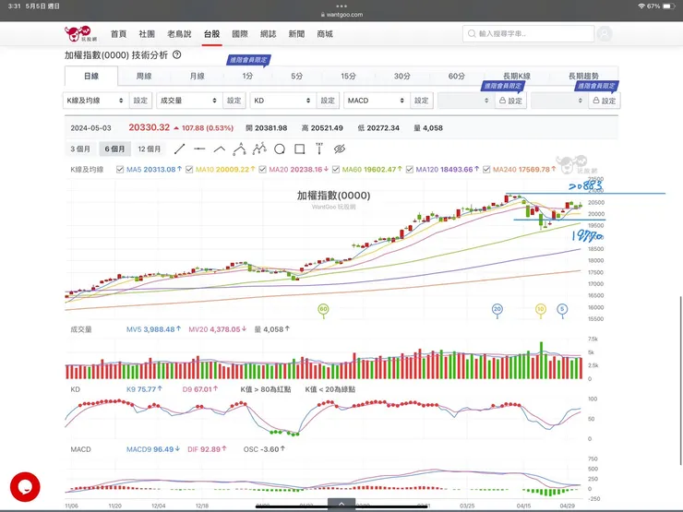Uncheck the MA60 moving average checkbox
Viewport: 683px width, 512px height.
335,170
